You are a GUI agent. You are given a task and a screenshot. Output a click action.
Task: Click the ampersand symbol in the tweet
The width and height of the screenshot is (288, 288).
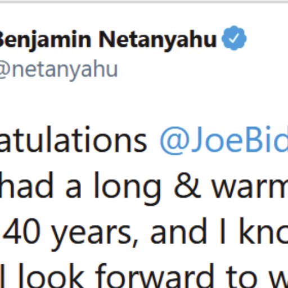187,185
